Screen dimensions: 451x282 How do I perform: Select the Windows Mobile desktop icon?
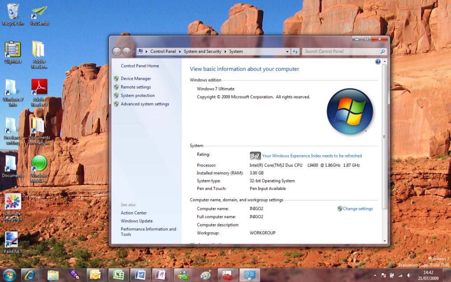click(39, 169)
